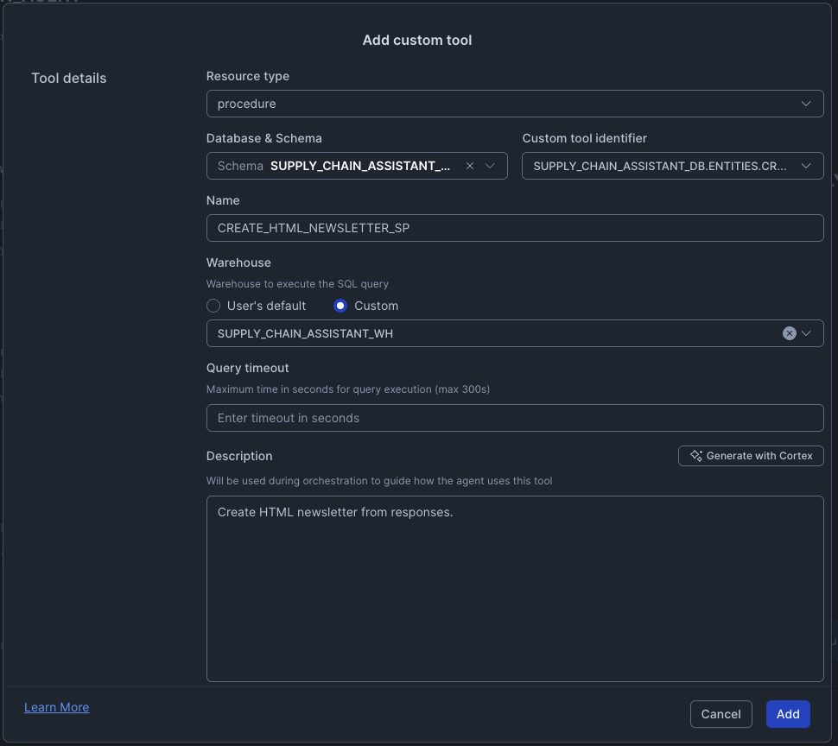Select the Tool details sidebar section
Viewport: 838px width, 746px height.
(68, 78)
